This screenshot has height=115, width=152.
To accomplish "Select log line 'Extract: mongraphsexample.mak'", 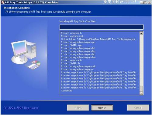I will tap(78, 66).
